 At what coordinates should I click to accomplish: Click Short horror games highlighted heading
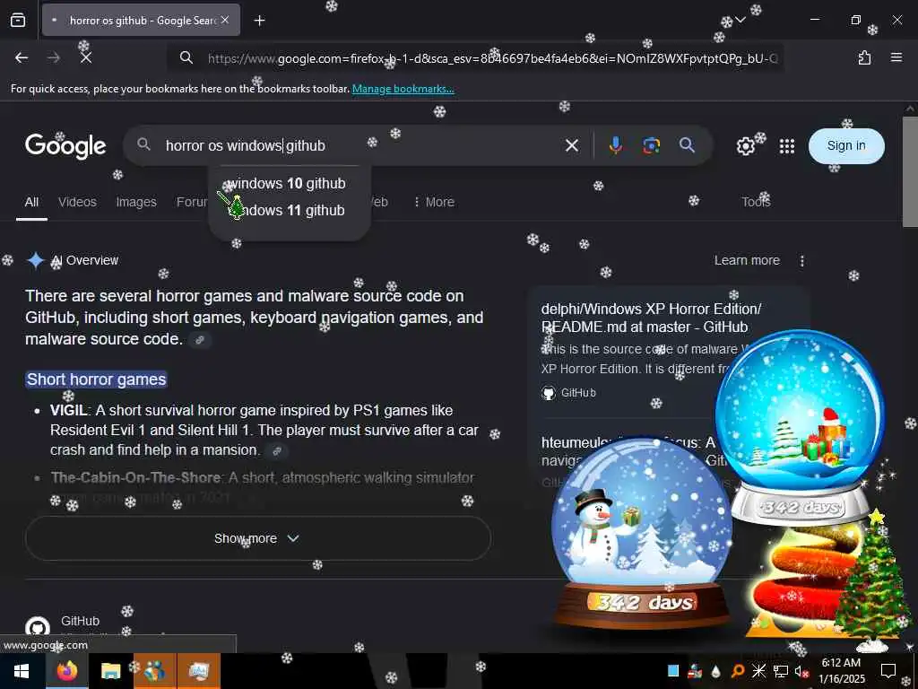point(97,379)
